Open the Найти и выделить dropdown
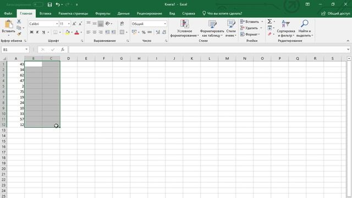Screen dimensions: 352x198 (305, 29)
